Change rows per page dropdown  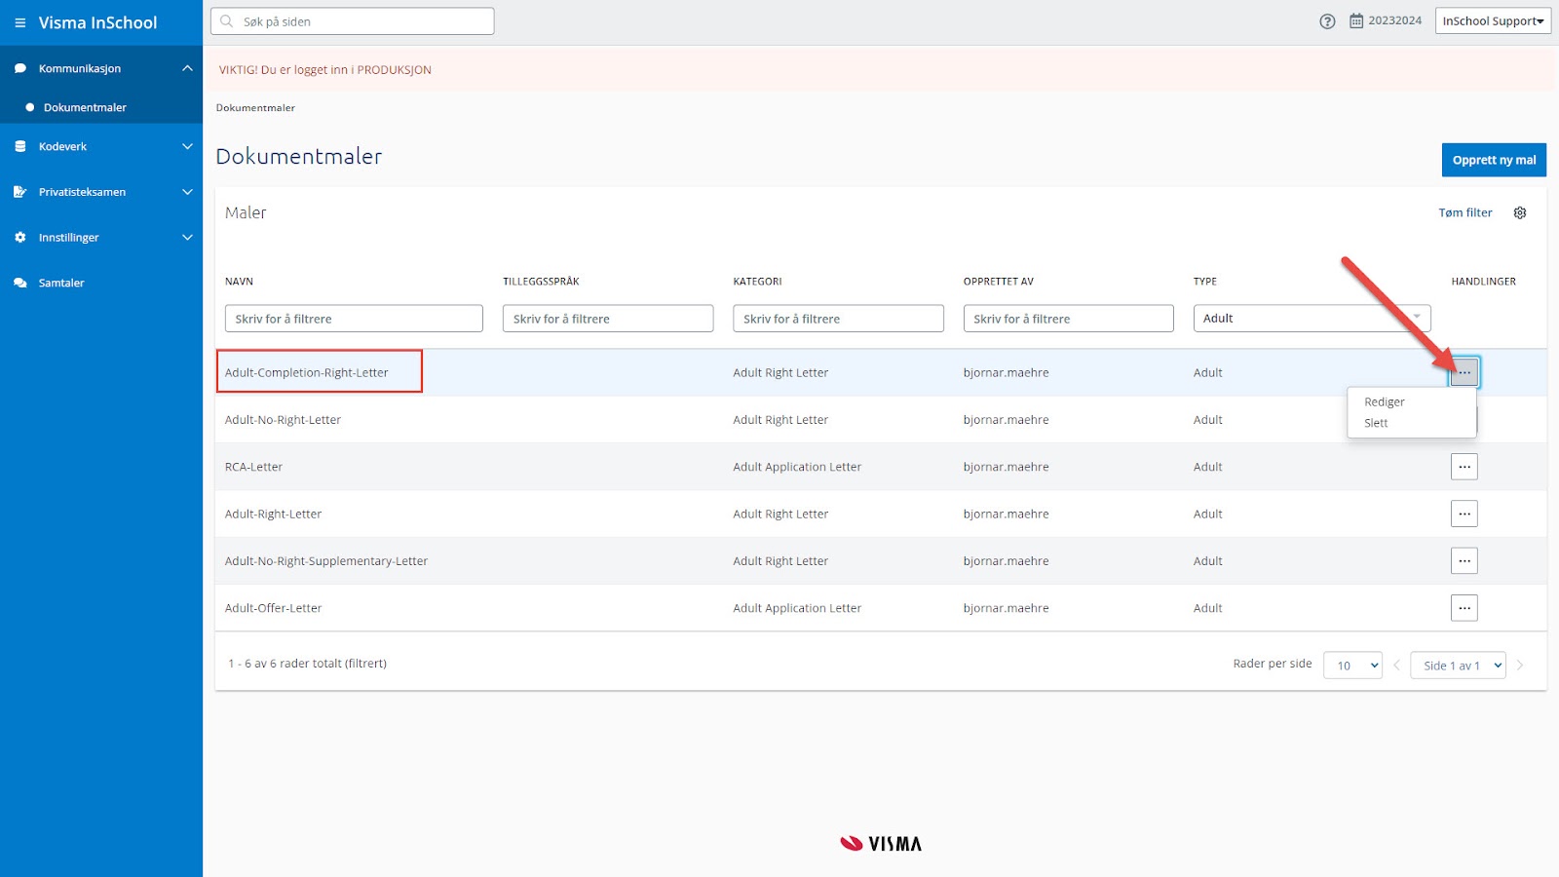pos(1352,666)
